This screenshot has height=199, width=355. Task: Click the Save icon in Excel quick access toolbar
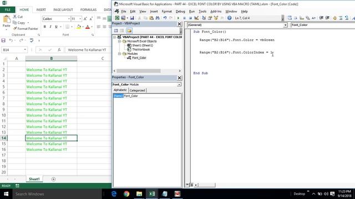tap(3, 40)
